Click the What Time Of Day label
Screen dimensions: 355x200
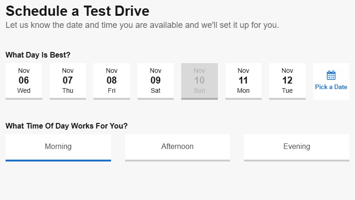coord(66,126)
